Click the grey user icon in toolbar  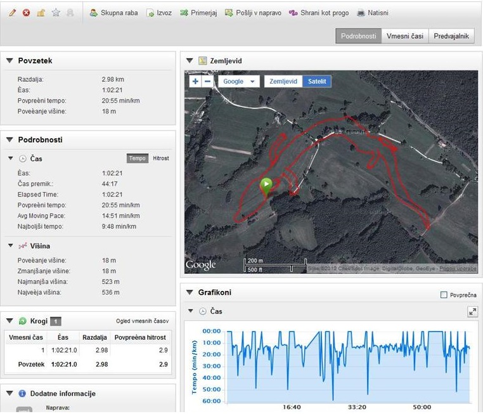click(70, 13)
